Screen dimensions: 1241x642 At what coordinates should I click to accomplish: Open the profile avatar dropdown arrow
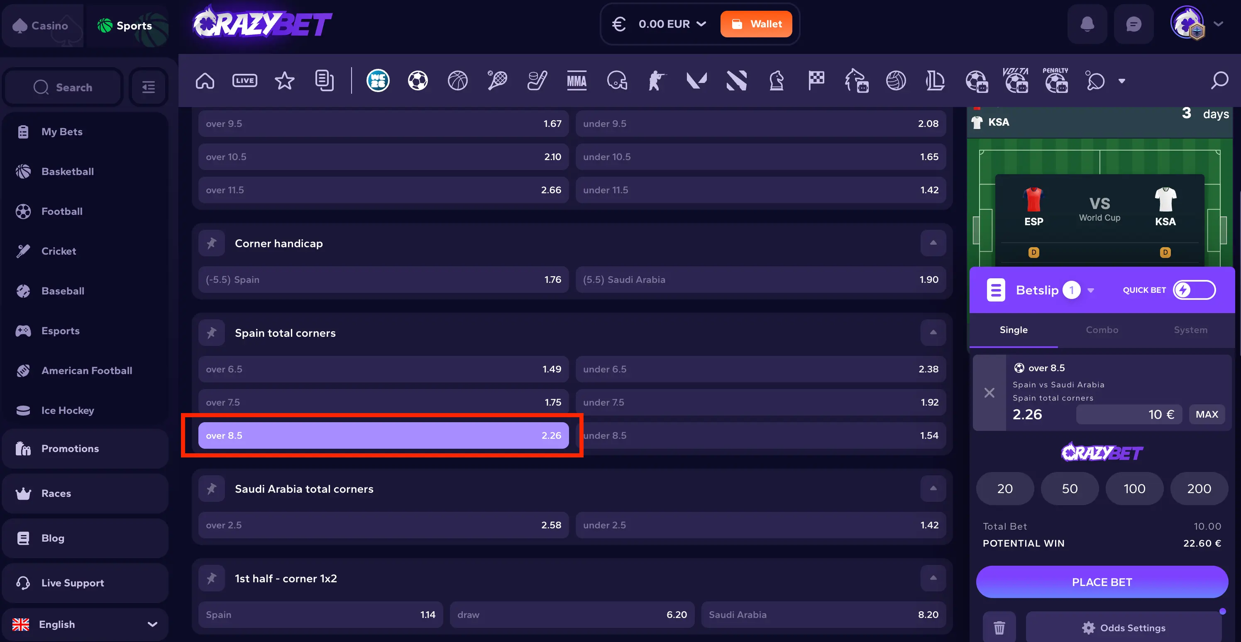tap(1218, 24)
